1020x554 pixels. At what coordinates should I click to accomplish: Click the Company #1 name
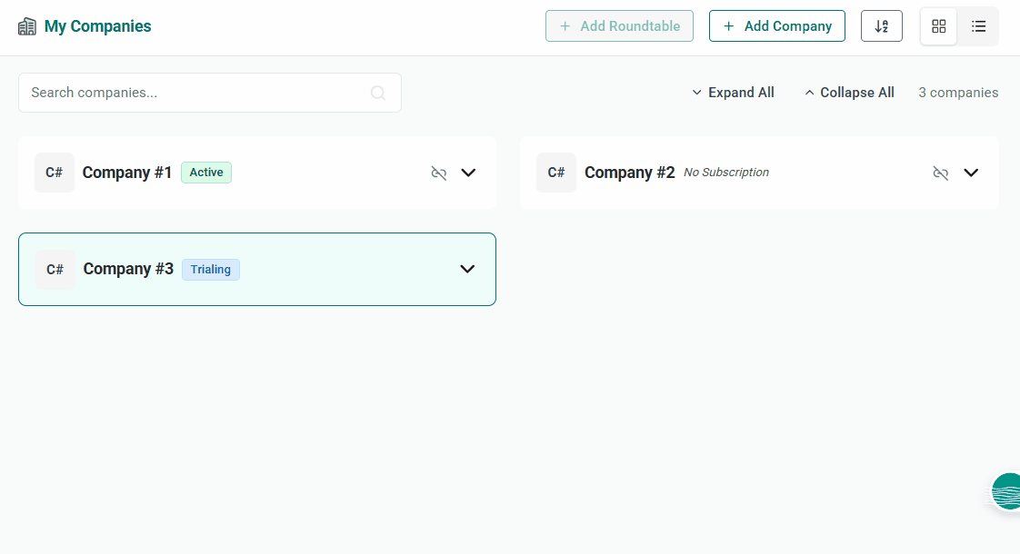pyautogui.click(x=127, y=173)
